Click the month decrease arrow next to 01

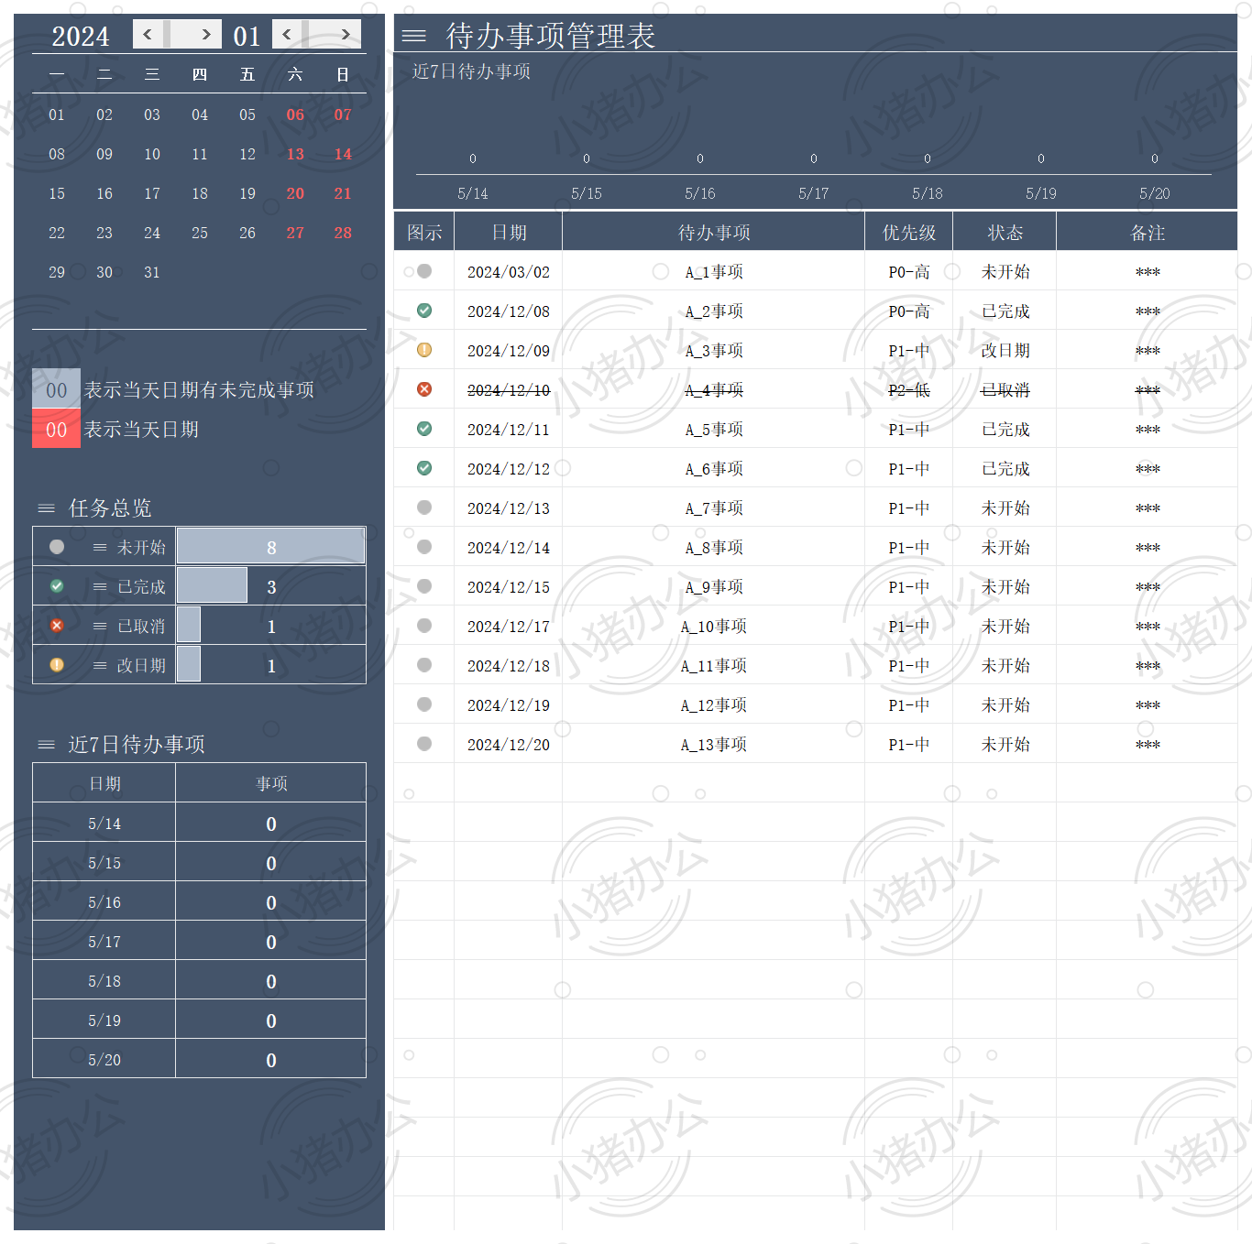tap(287, 34)
